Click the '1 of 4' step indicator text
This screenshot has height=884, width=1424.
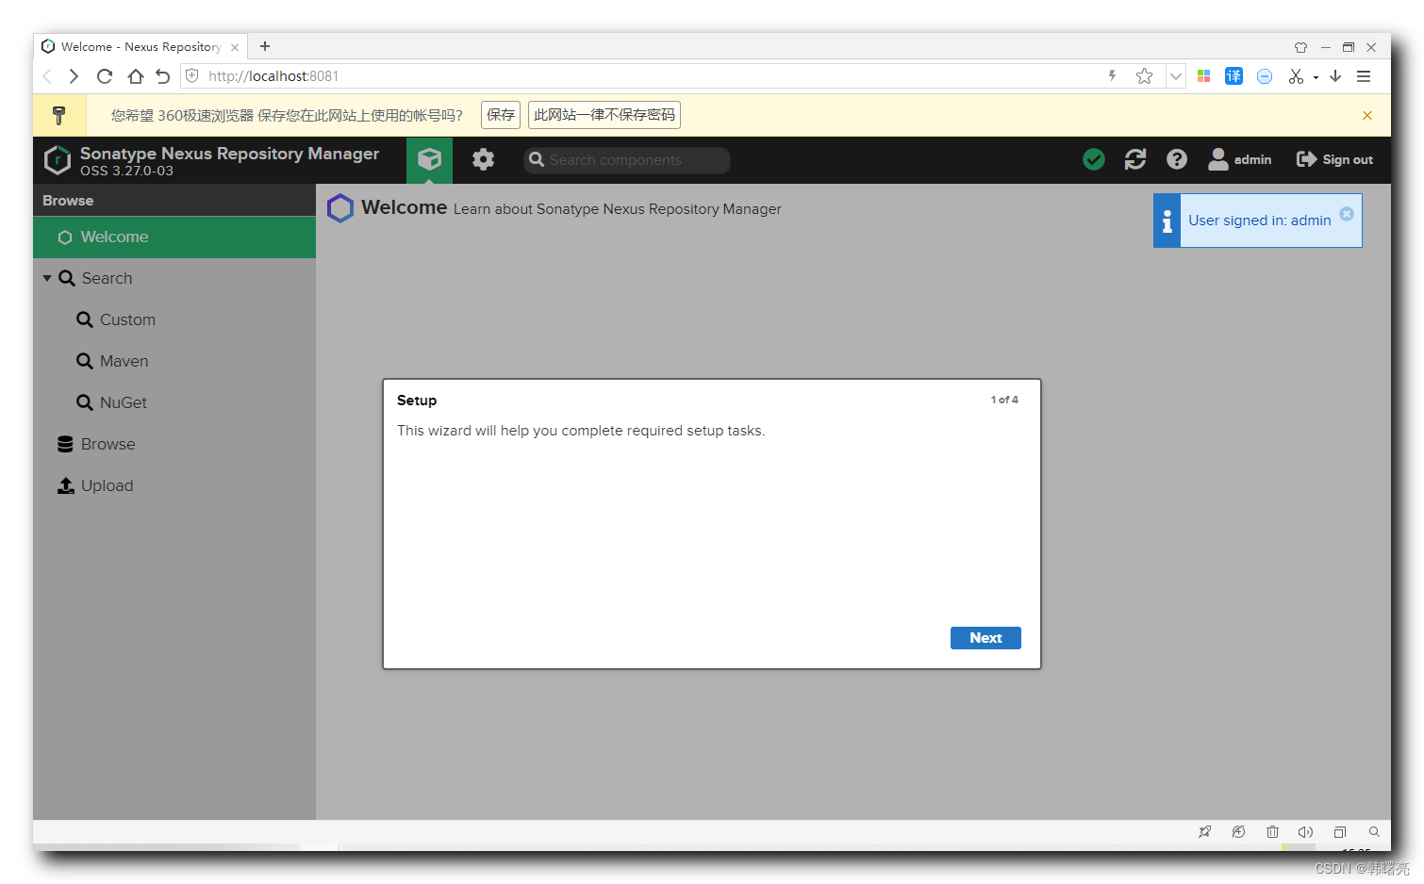click(1004, 400)
